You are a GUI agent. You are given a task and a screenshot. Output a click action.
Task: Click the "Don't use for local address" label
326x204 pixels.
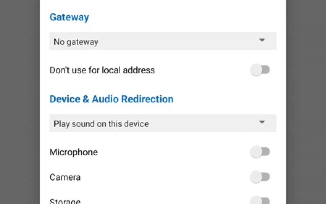click(102, 70)
